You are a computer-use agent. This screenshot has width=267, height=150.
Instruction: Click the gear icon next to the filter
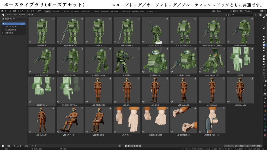[x=260, y=15]
